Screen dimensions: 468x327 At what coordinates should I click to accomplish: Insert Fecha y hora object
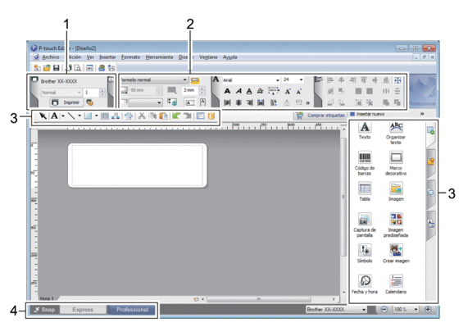click(365, 284)
